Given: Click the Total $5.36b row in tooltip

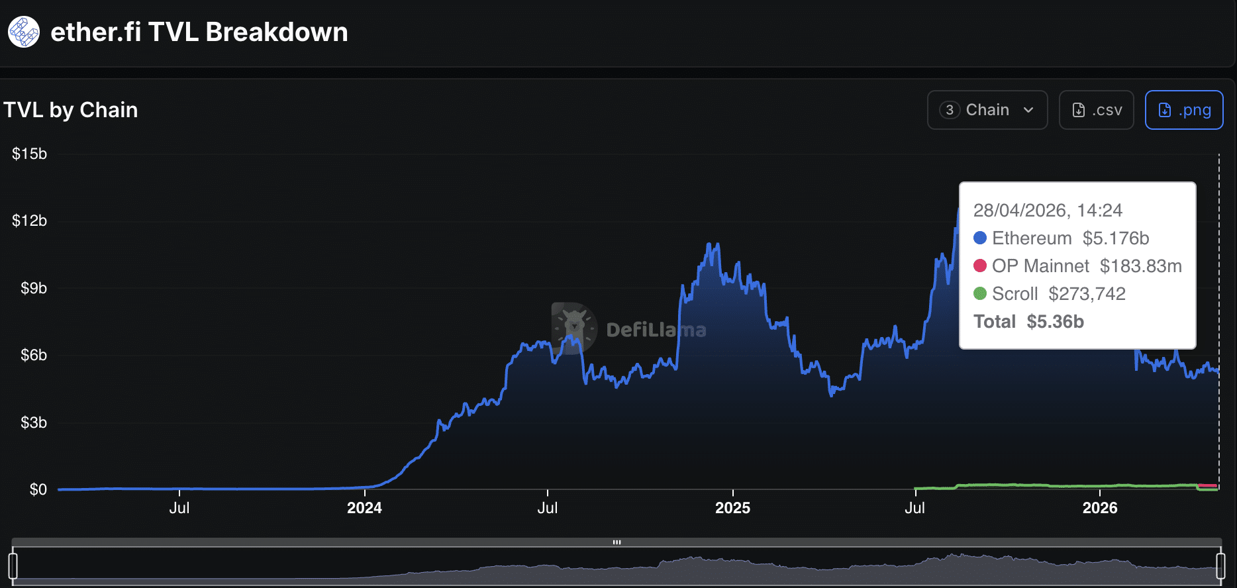Looking at the screenshot, I should coord(1028,322).
